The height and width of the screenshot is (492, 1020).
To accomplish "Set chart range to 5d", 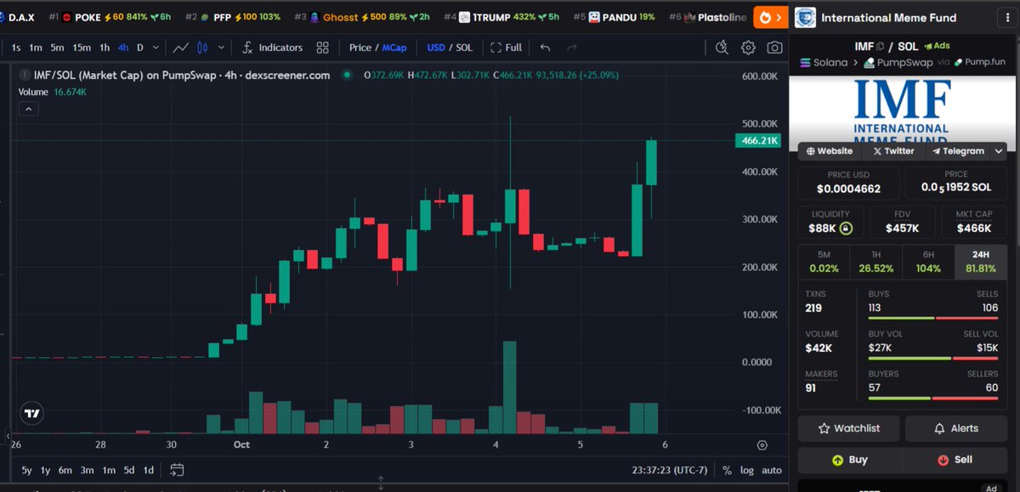I will (129, 470).
